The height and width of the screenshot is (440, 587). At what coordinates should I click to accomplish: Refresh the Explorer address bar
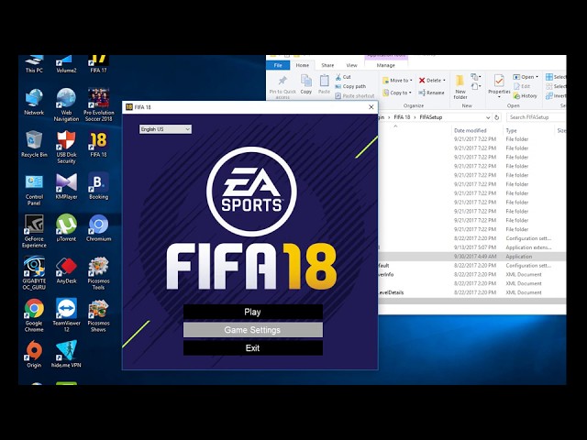pyautogui.click(x=497, y=117)
